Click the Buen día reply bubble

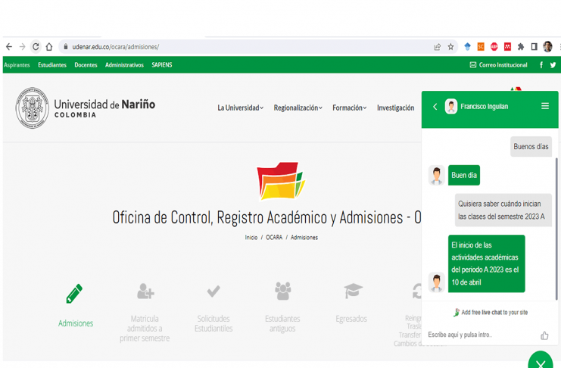coord(464,175)
